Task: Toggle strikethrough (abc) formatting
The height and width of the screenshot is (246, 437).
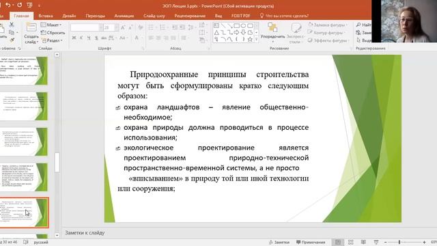Action: pyautogui.click(x=104, y=38)
